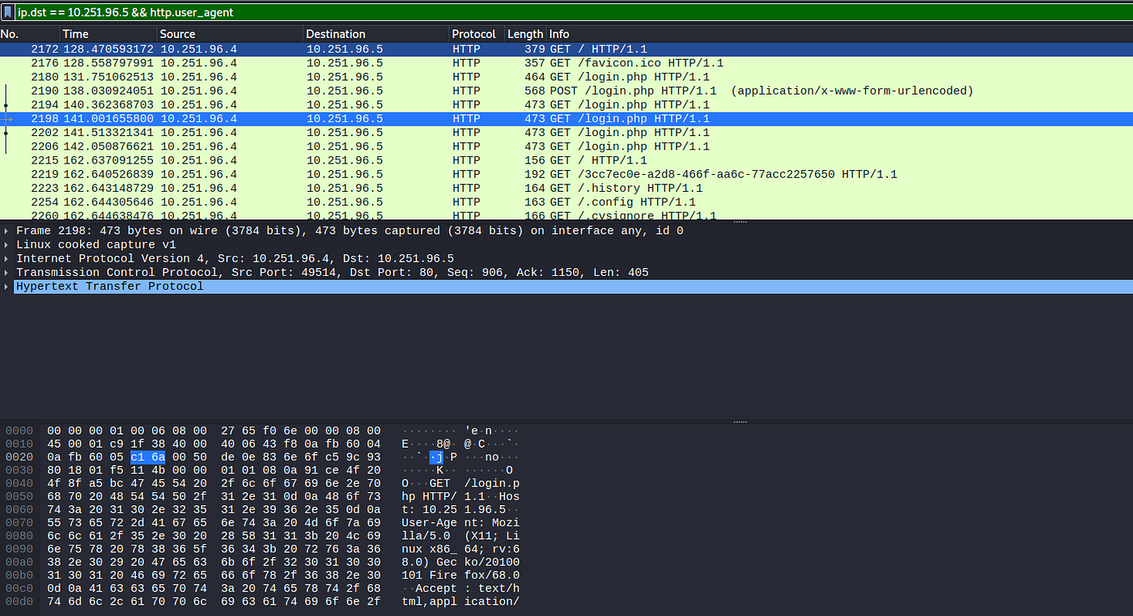This screenshot has height=616, width=1133.
Task: Expand Linux cooked capture v1 details
Action: [x=6, y=244]
